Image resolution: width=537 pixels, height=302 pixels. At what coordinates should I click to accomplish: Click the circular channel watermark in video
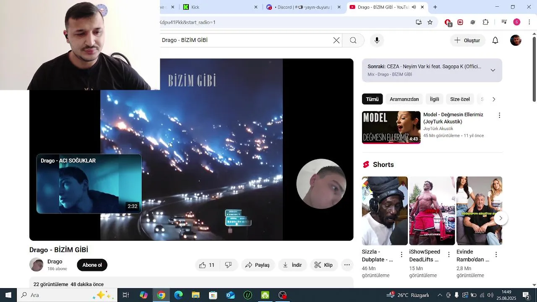[x=321, y=184]
